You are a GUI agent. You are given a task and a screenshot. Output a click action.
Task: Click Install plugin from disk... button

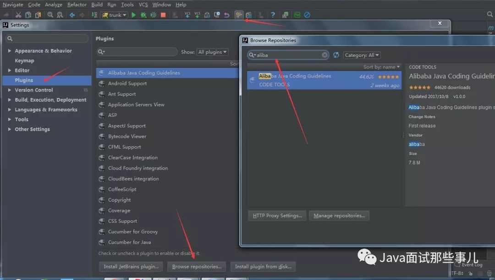pyautogui.click(x=263, y=266)
